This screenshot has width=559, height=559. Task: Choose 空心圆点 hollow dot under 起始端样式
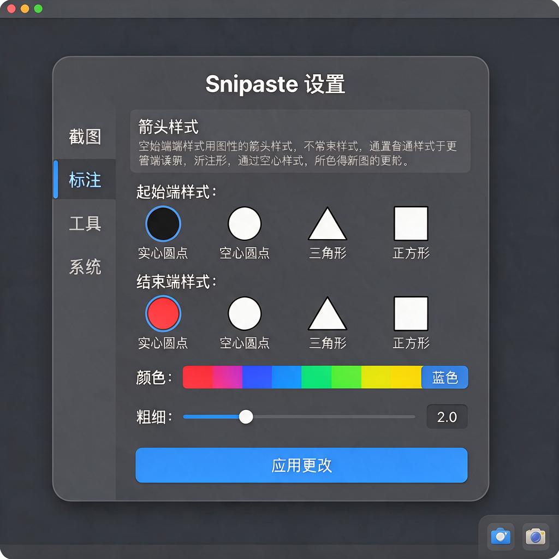pyautogui.click(x=245, y=223)
